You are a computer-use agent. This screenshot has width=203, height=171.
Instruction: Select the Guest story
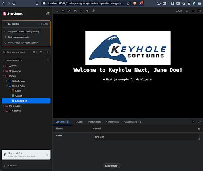[19, 96]
